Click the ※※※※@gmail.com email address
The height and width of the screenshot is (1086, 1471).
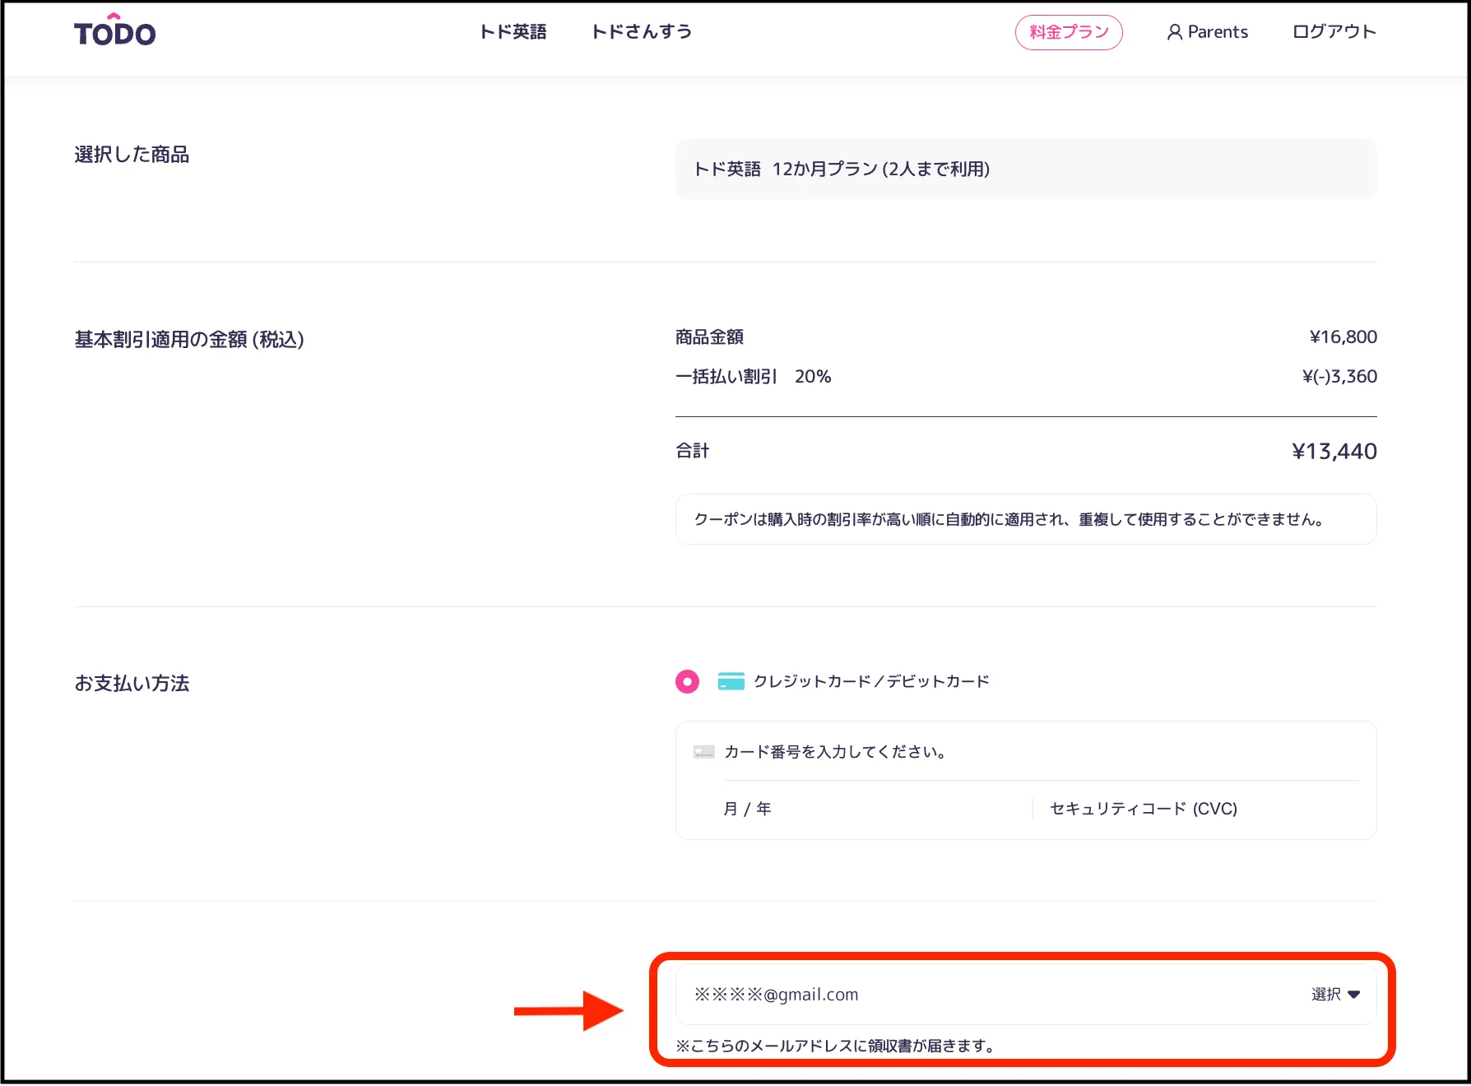(x=776, y=995)
